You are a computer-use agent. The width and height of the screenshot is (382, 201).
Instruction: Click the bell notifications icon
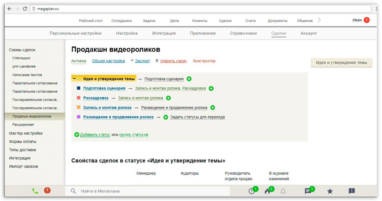(x=283, y=191)
